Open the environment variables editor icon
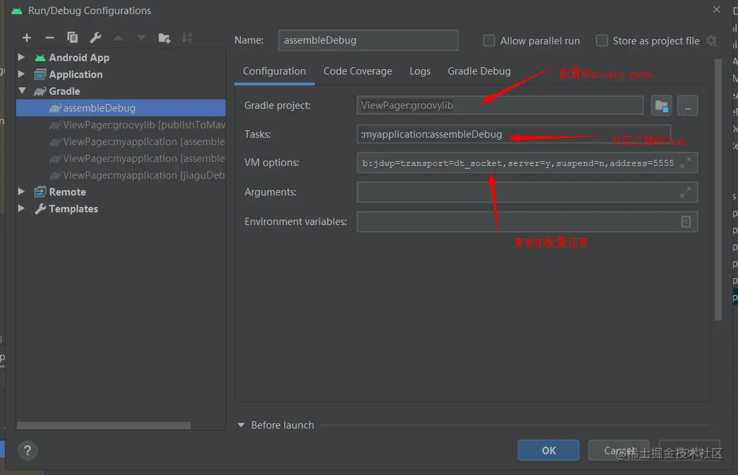This screenshot has width=738, height=475. pos(686,222)
